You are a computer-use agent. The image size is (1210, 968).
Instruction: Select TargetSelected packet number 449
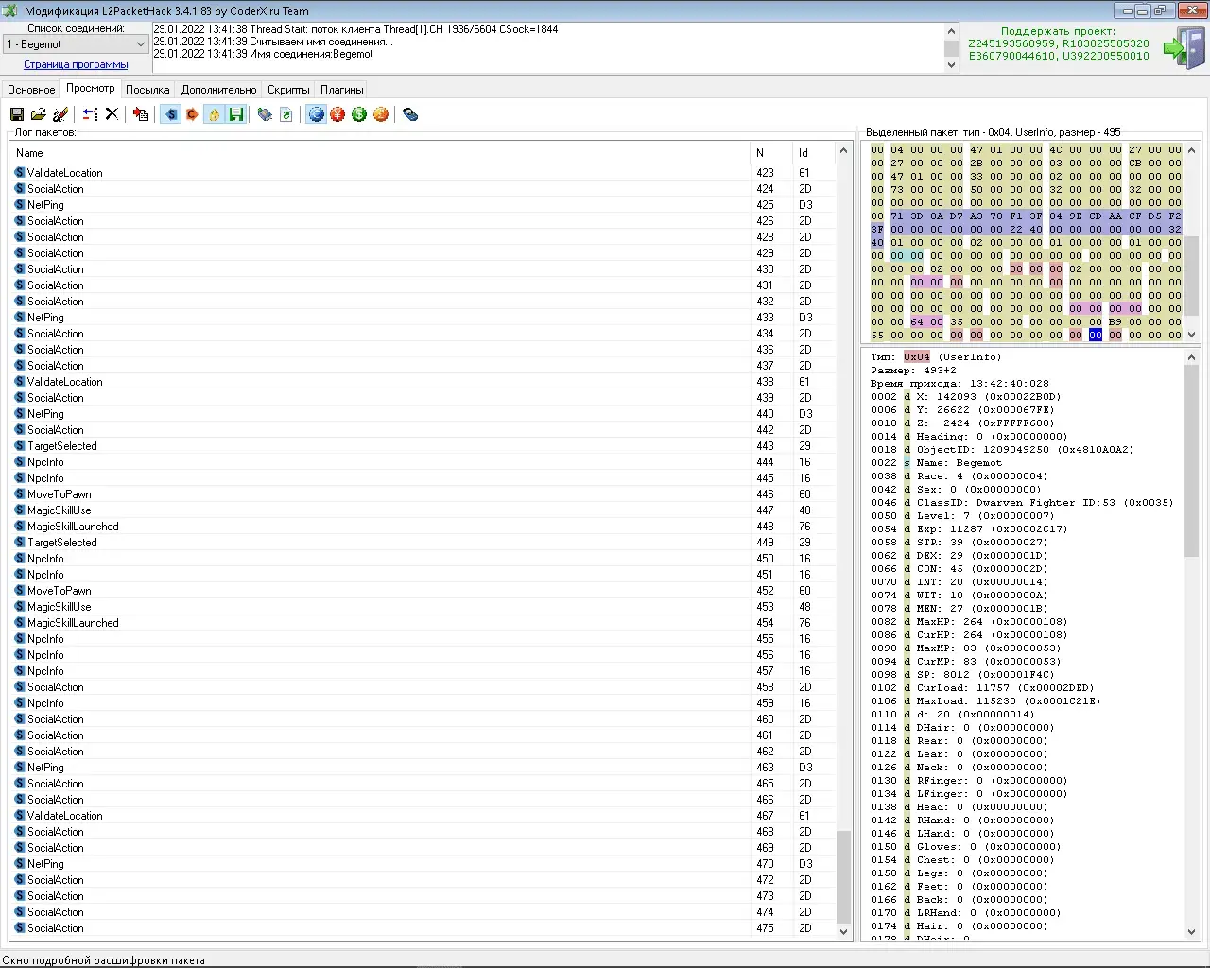coord(423,543)
